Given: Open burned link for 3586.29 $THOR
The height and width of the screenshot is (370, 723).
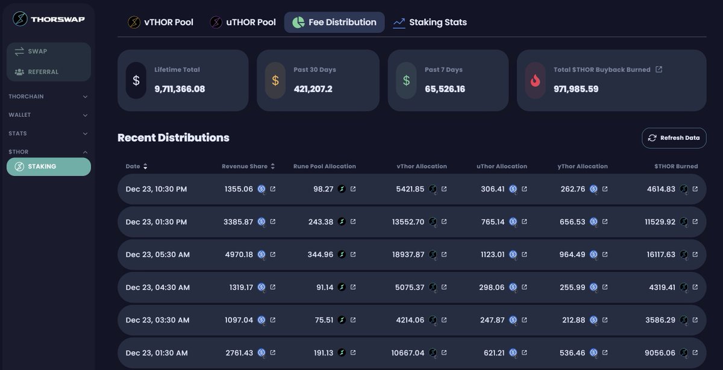Looking at the screenshot, I should pyautogui.click(x=695, y=320).
